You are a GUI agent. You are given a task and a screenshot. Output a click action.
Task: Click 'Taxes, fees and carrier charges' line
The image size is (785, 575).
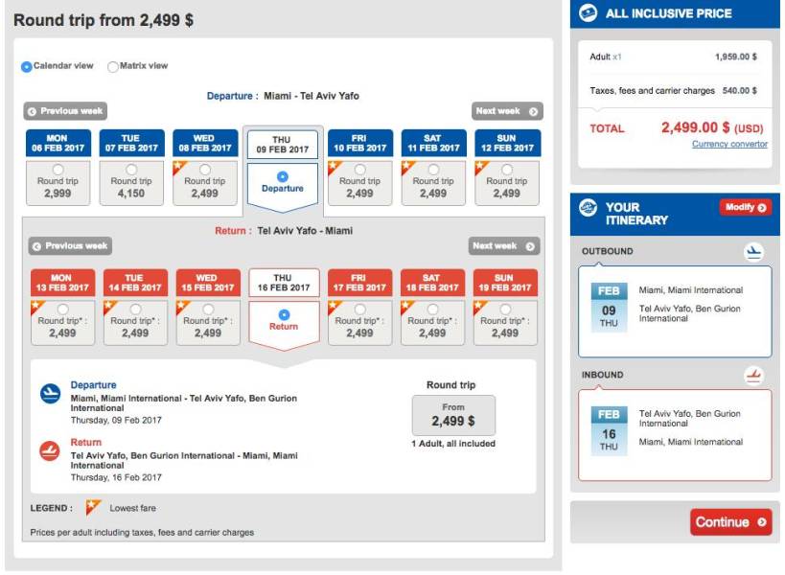(x=674, y=91)
